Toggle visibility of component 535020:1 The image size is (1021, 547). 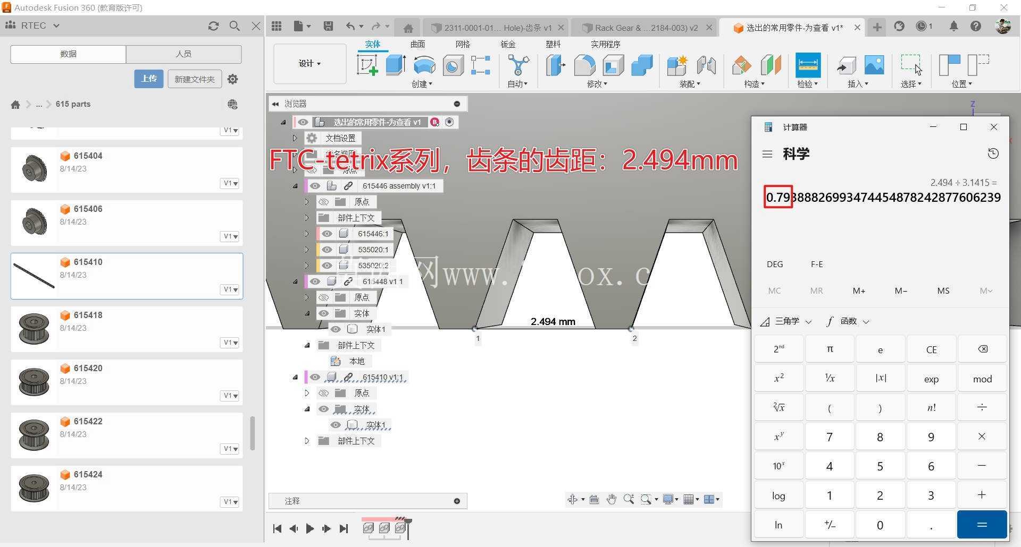coord(327,250)
